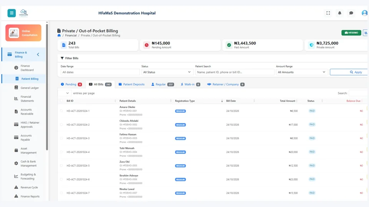Open Finance Dashboard sidebar item
Screen dimensions: 369x207
click(x=27, y=68)
